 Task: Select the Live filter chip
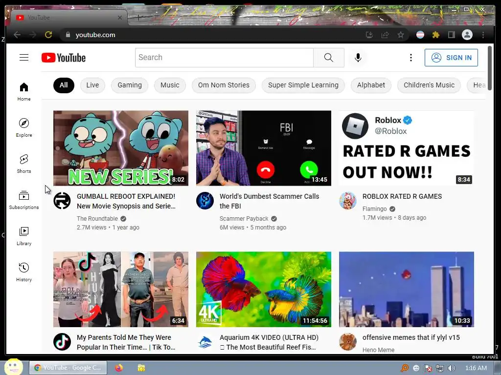[x=92, y=85]
